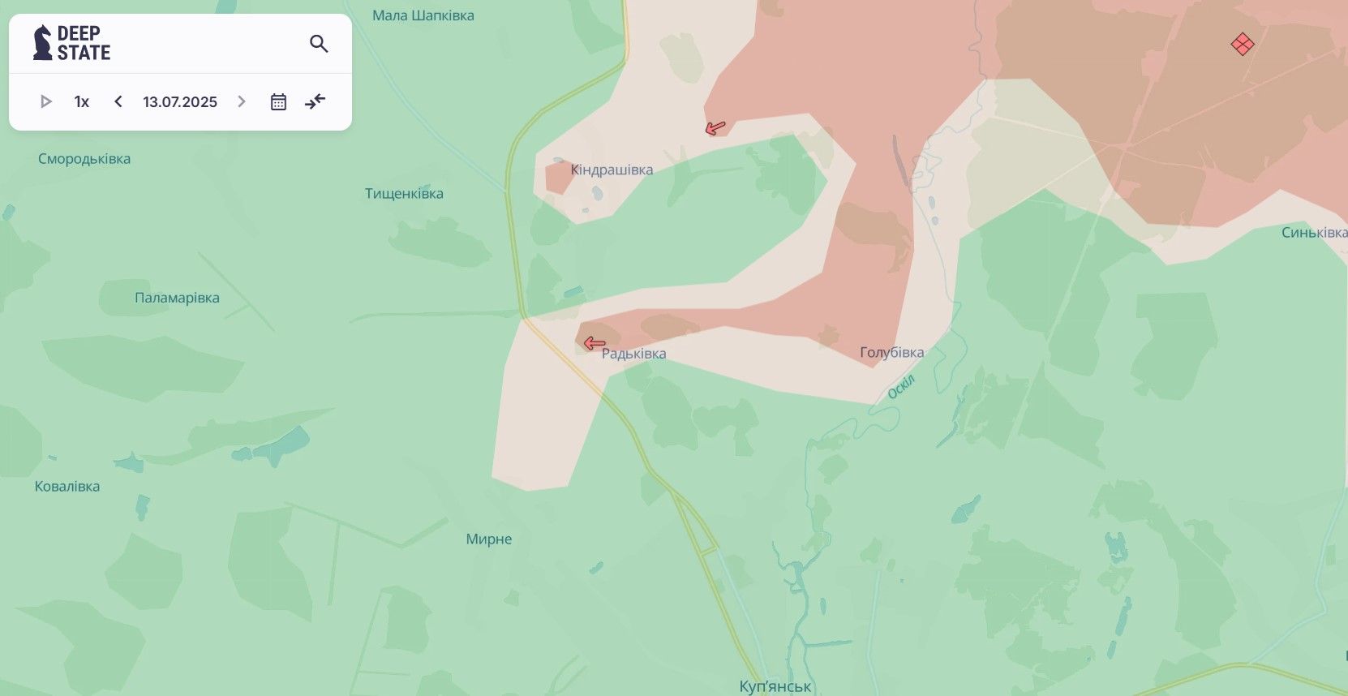Click the red diamond unit marker
The image size is (1348, 696).
click(1243, 44)
